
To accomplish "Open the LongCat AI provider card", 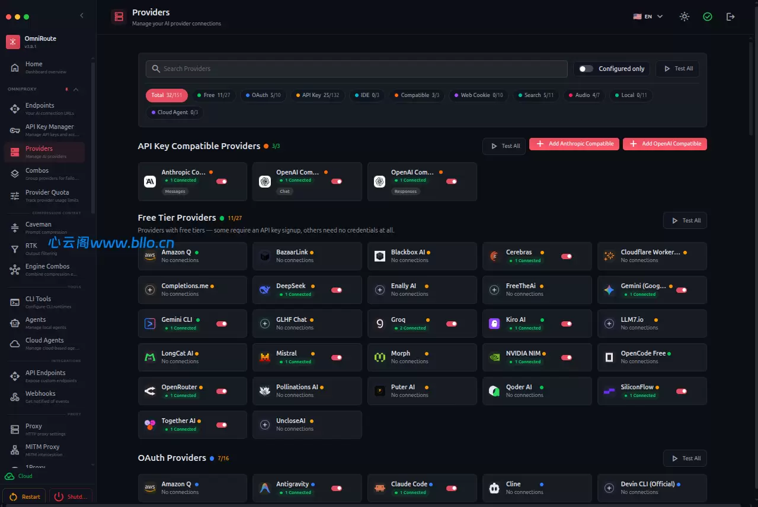I will pyautogui.click(x=193, y=357).
